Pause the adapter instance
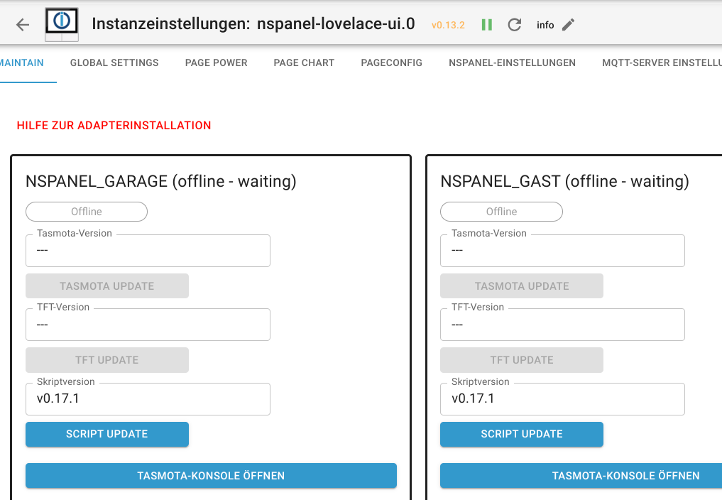This screenshot has width=722, height=500. point(487,25)
